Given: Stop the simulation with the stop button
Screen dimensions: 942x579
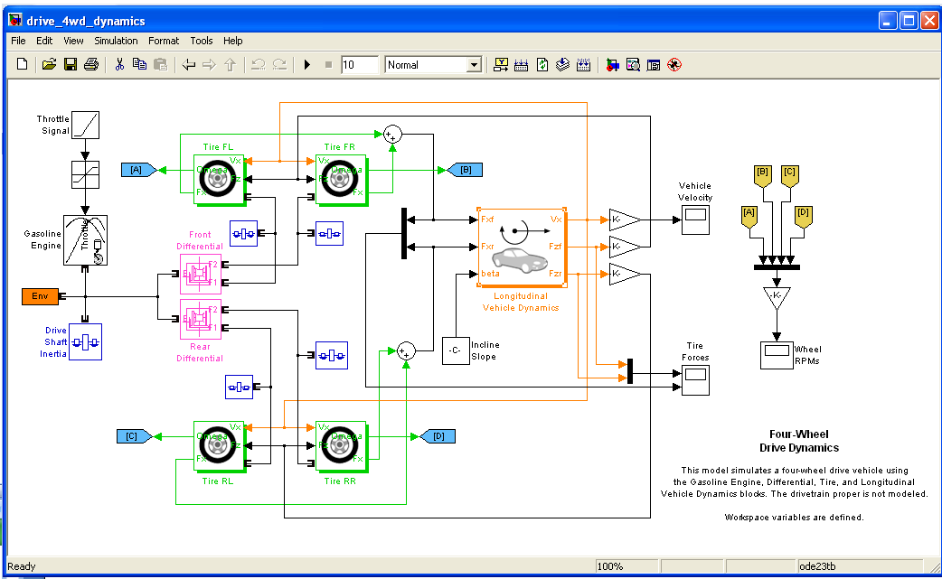Looking at the screenshot, I should click(x=328, y=64).
